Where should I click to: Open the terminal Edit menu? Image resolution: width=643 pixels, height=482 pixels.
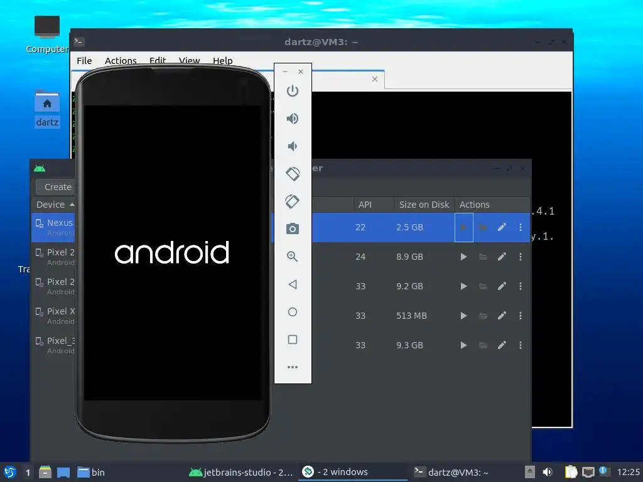(x=158, y=61)
